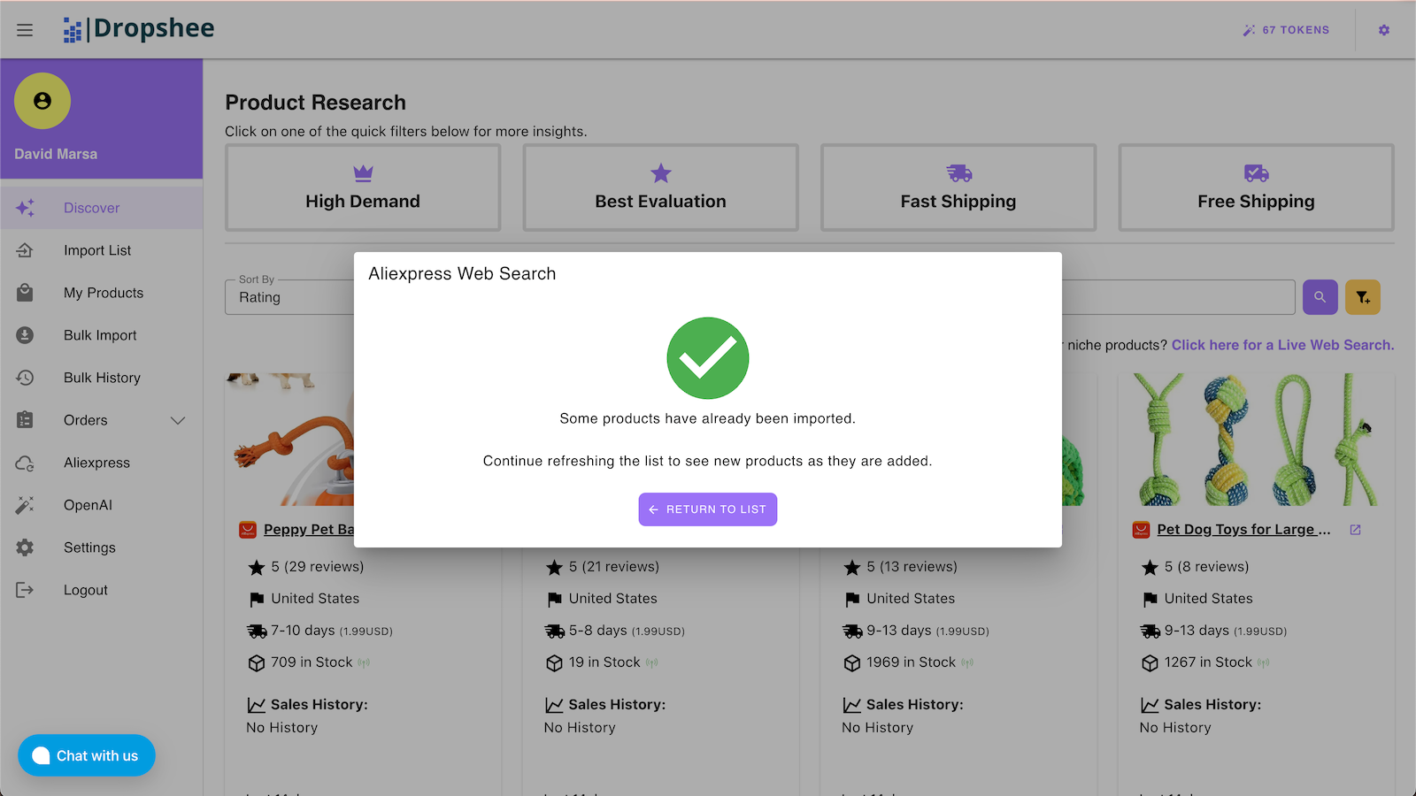Image resolution: width=1416 pixels, height=796 pixels.
Task: Click the My Products bag icon
Action: pos(25,293)
